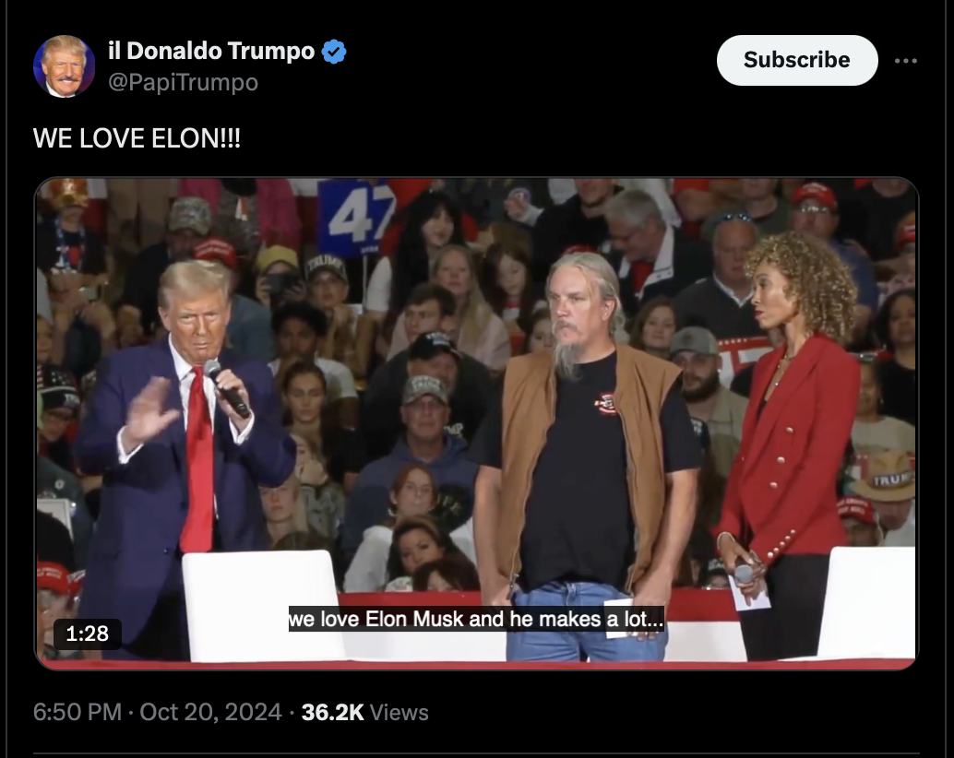Visit the @PapiTrumpo handle link
The width and height of the screenshot is (954, 758).
click(x=183, y=82)
